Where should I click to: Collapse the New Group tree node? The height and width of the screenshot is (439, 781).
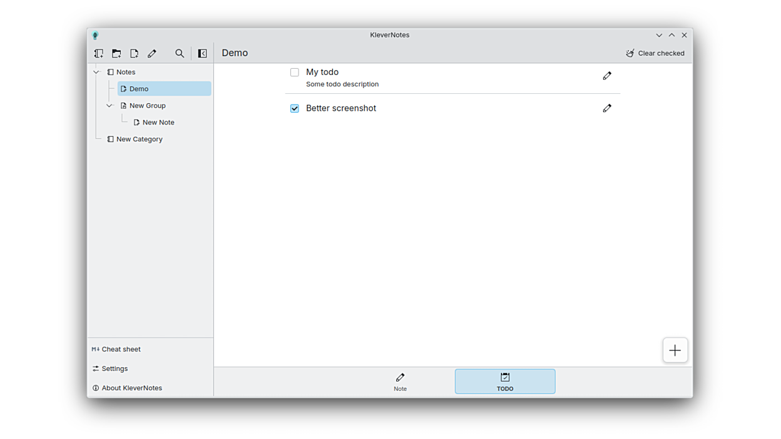pyautogui.click(x=110, y=106)
